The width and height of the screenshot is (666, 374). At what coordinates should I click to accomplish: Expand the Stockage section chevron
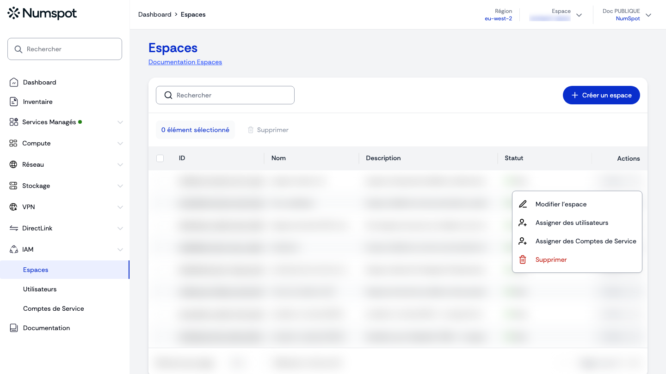tap(120, 186)
